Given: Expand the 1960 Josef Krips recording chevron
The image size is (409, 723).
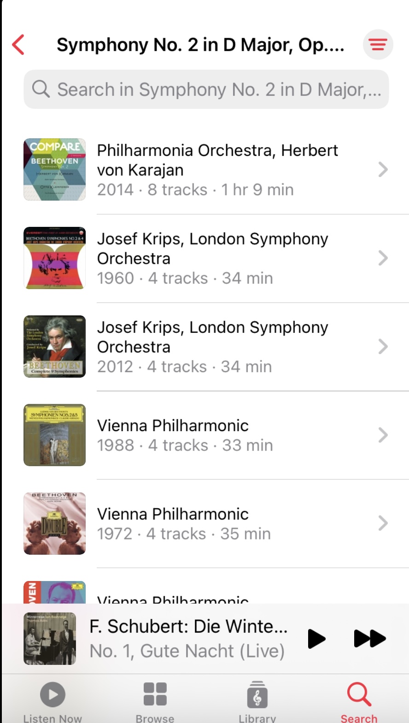Looking at the screenshot, I should tap(383, 258).
